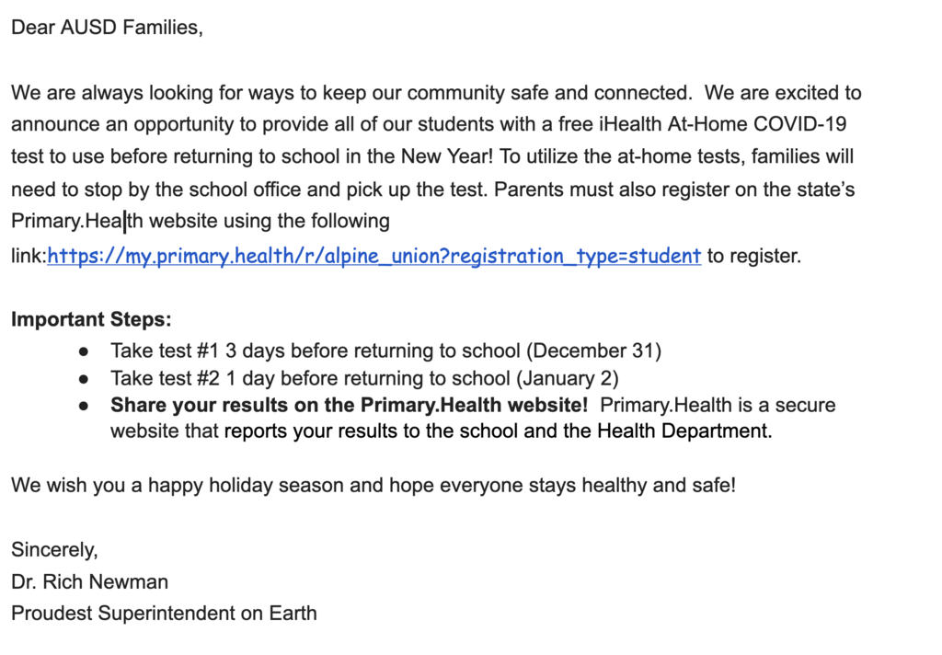
Task: Open the my.primary.health registration link
Action: (x=373, y=256)
